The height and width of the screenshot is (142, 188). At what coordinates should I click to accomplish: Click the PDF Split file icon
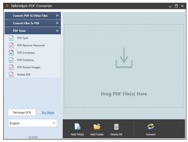coord(11,38)
